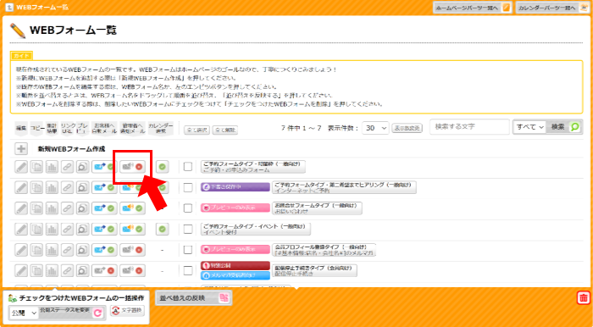
Task: Click the plus icon for 新規WEBフォーム作成
Action: [x=21, y=149]
